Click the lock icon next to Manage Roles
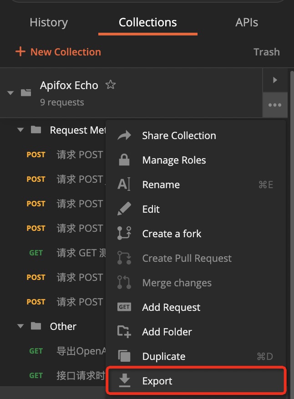 (123, 160)
